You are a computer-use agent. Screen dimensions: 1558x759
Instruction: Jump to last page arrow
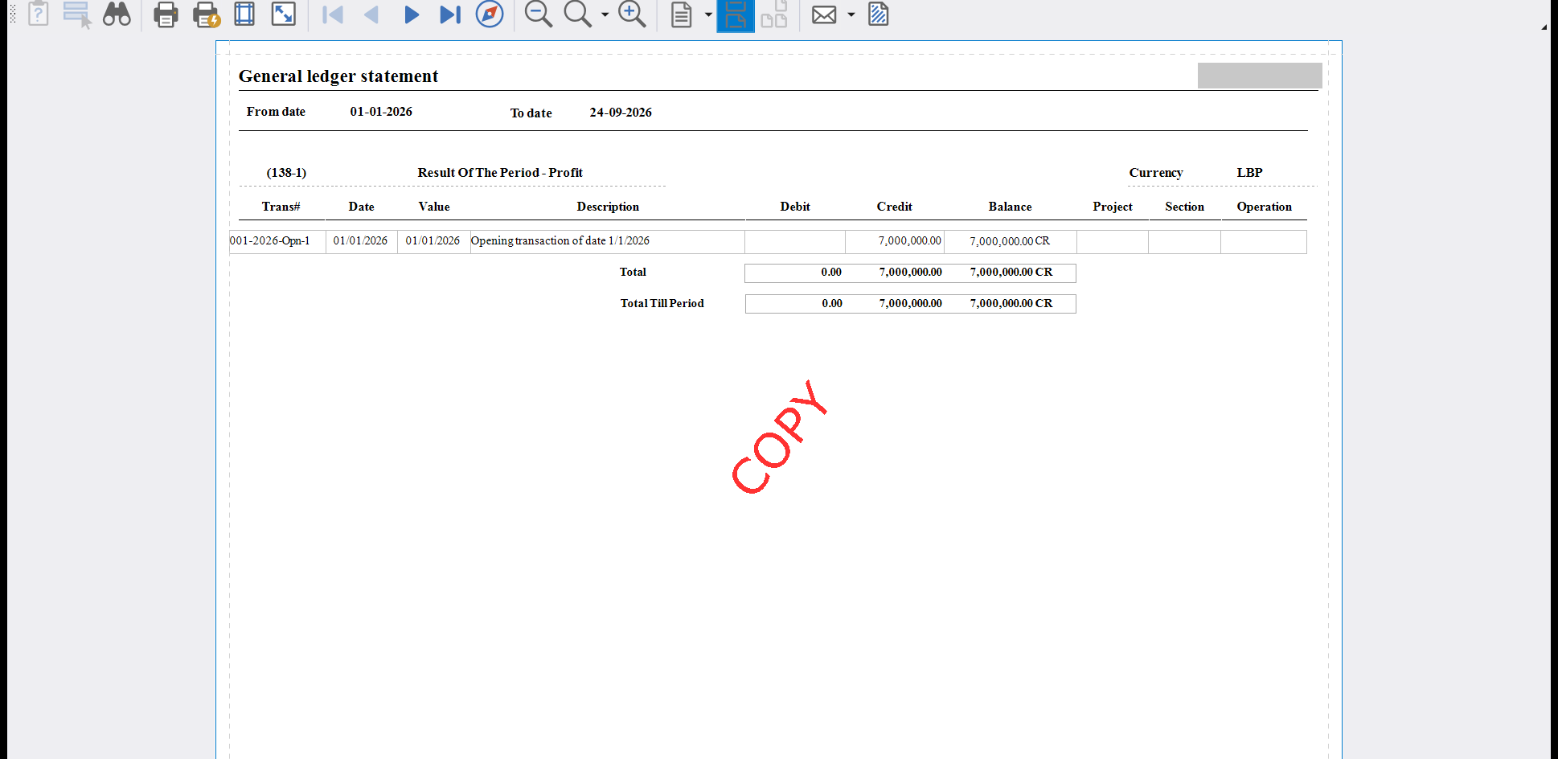pos(450,14)
